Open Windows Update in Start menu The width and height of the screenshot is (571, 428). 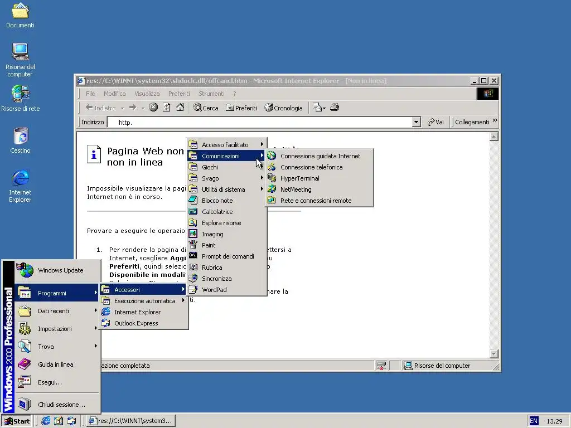(57, 270)
